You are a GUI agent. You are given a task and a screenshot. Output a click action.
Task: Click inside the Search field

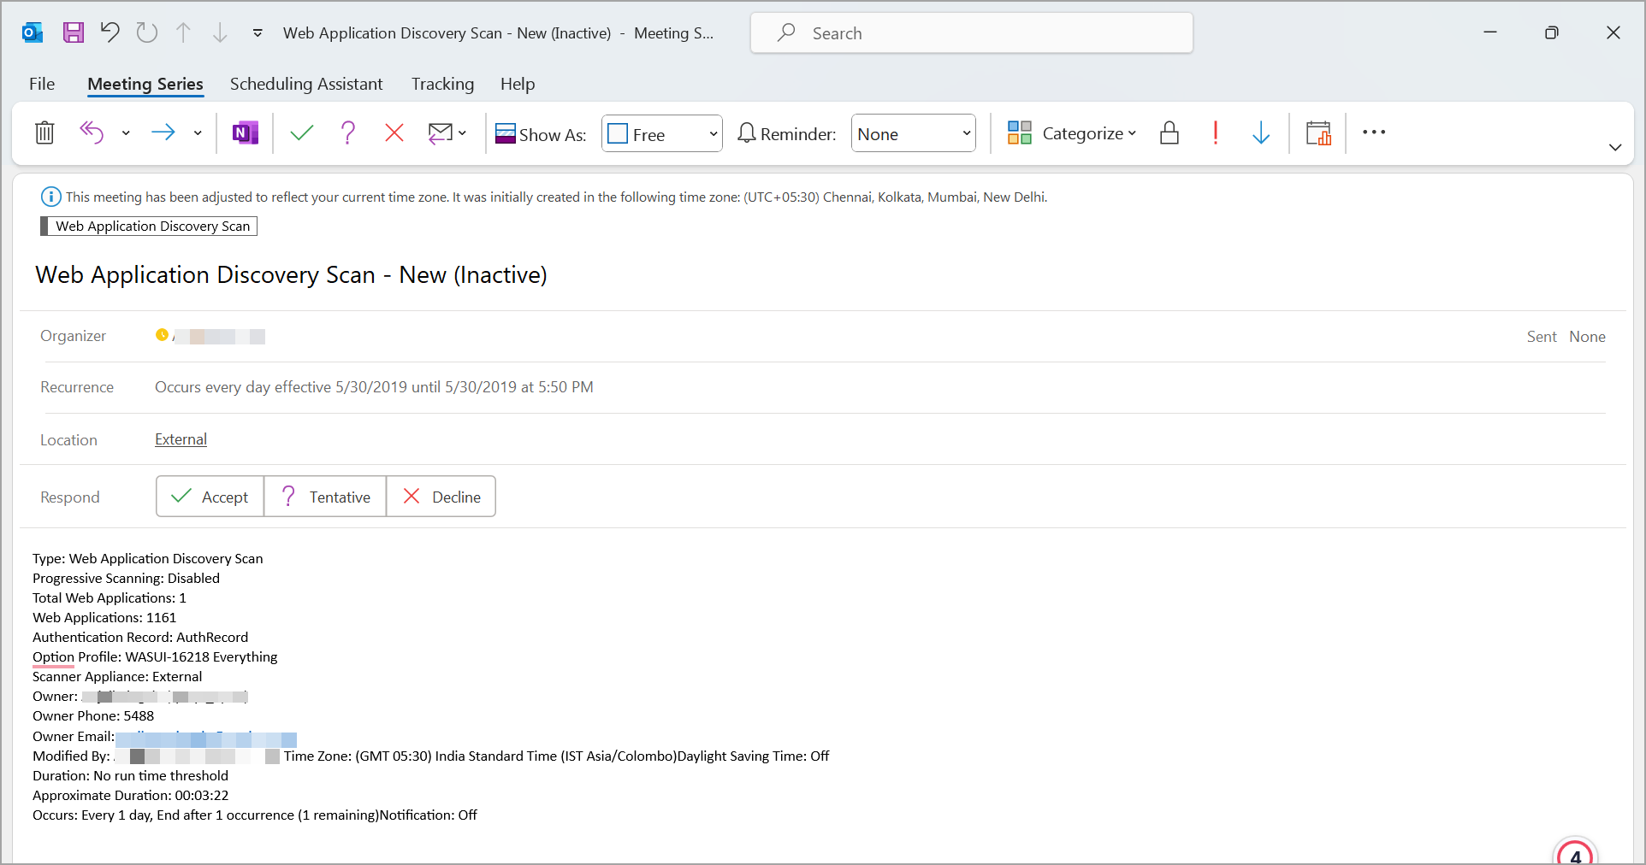pos(971,32)
